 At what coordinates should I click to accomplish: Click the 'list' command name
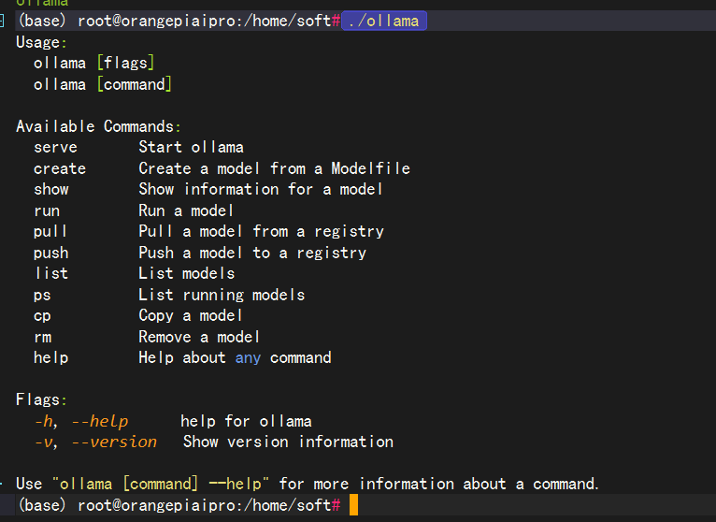(x=51, y=273)
